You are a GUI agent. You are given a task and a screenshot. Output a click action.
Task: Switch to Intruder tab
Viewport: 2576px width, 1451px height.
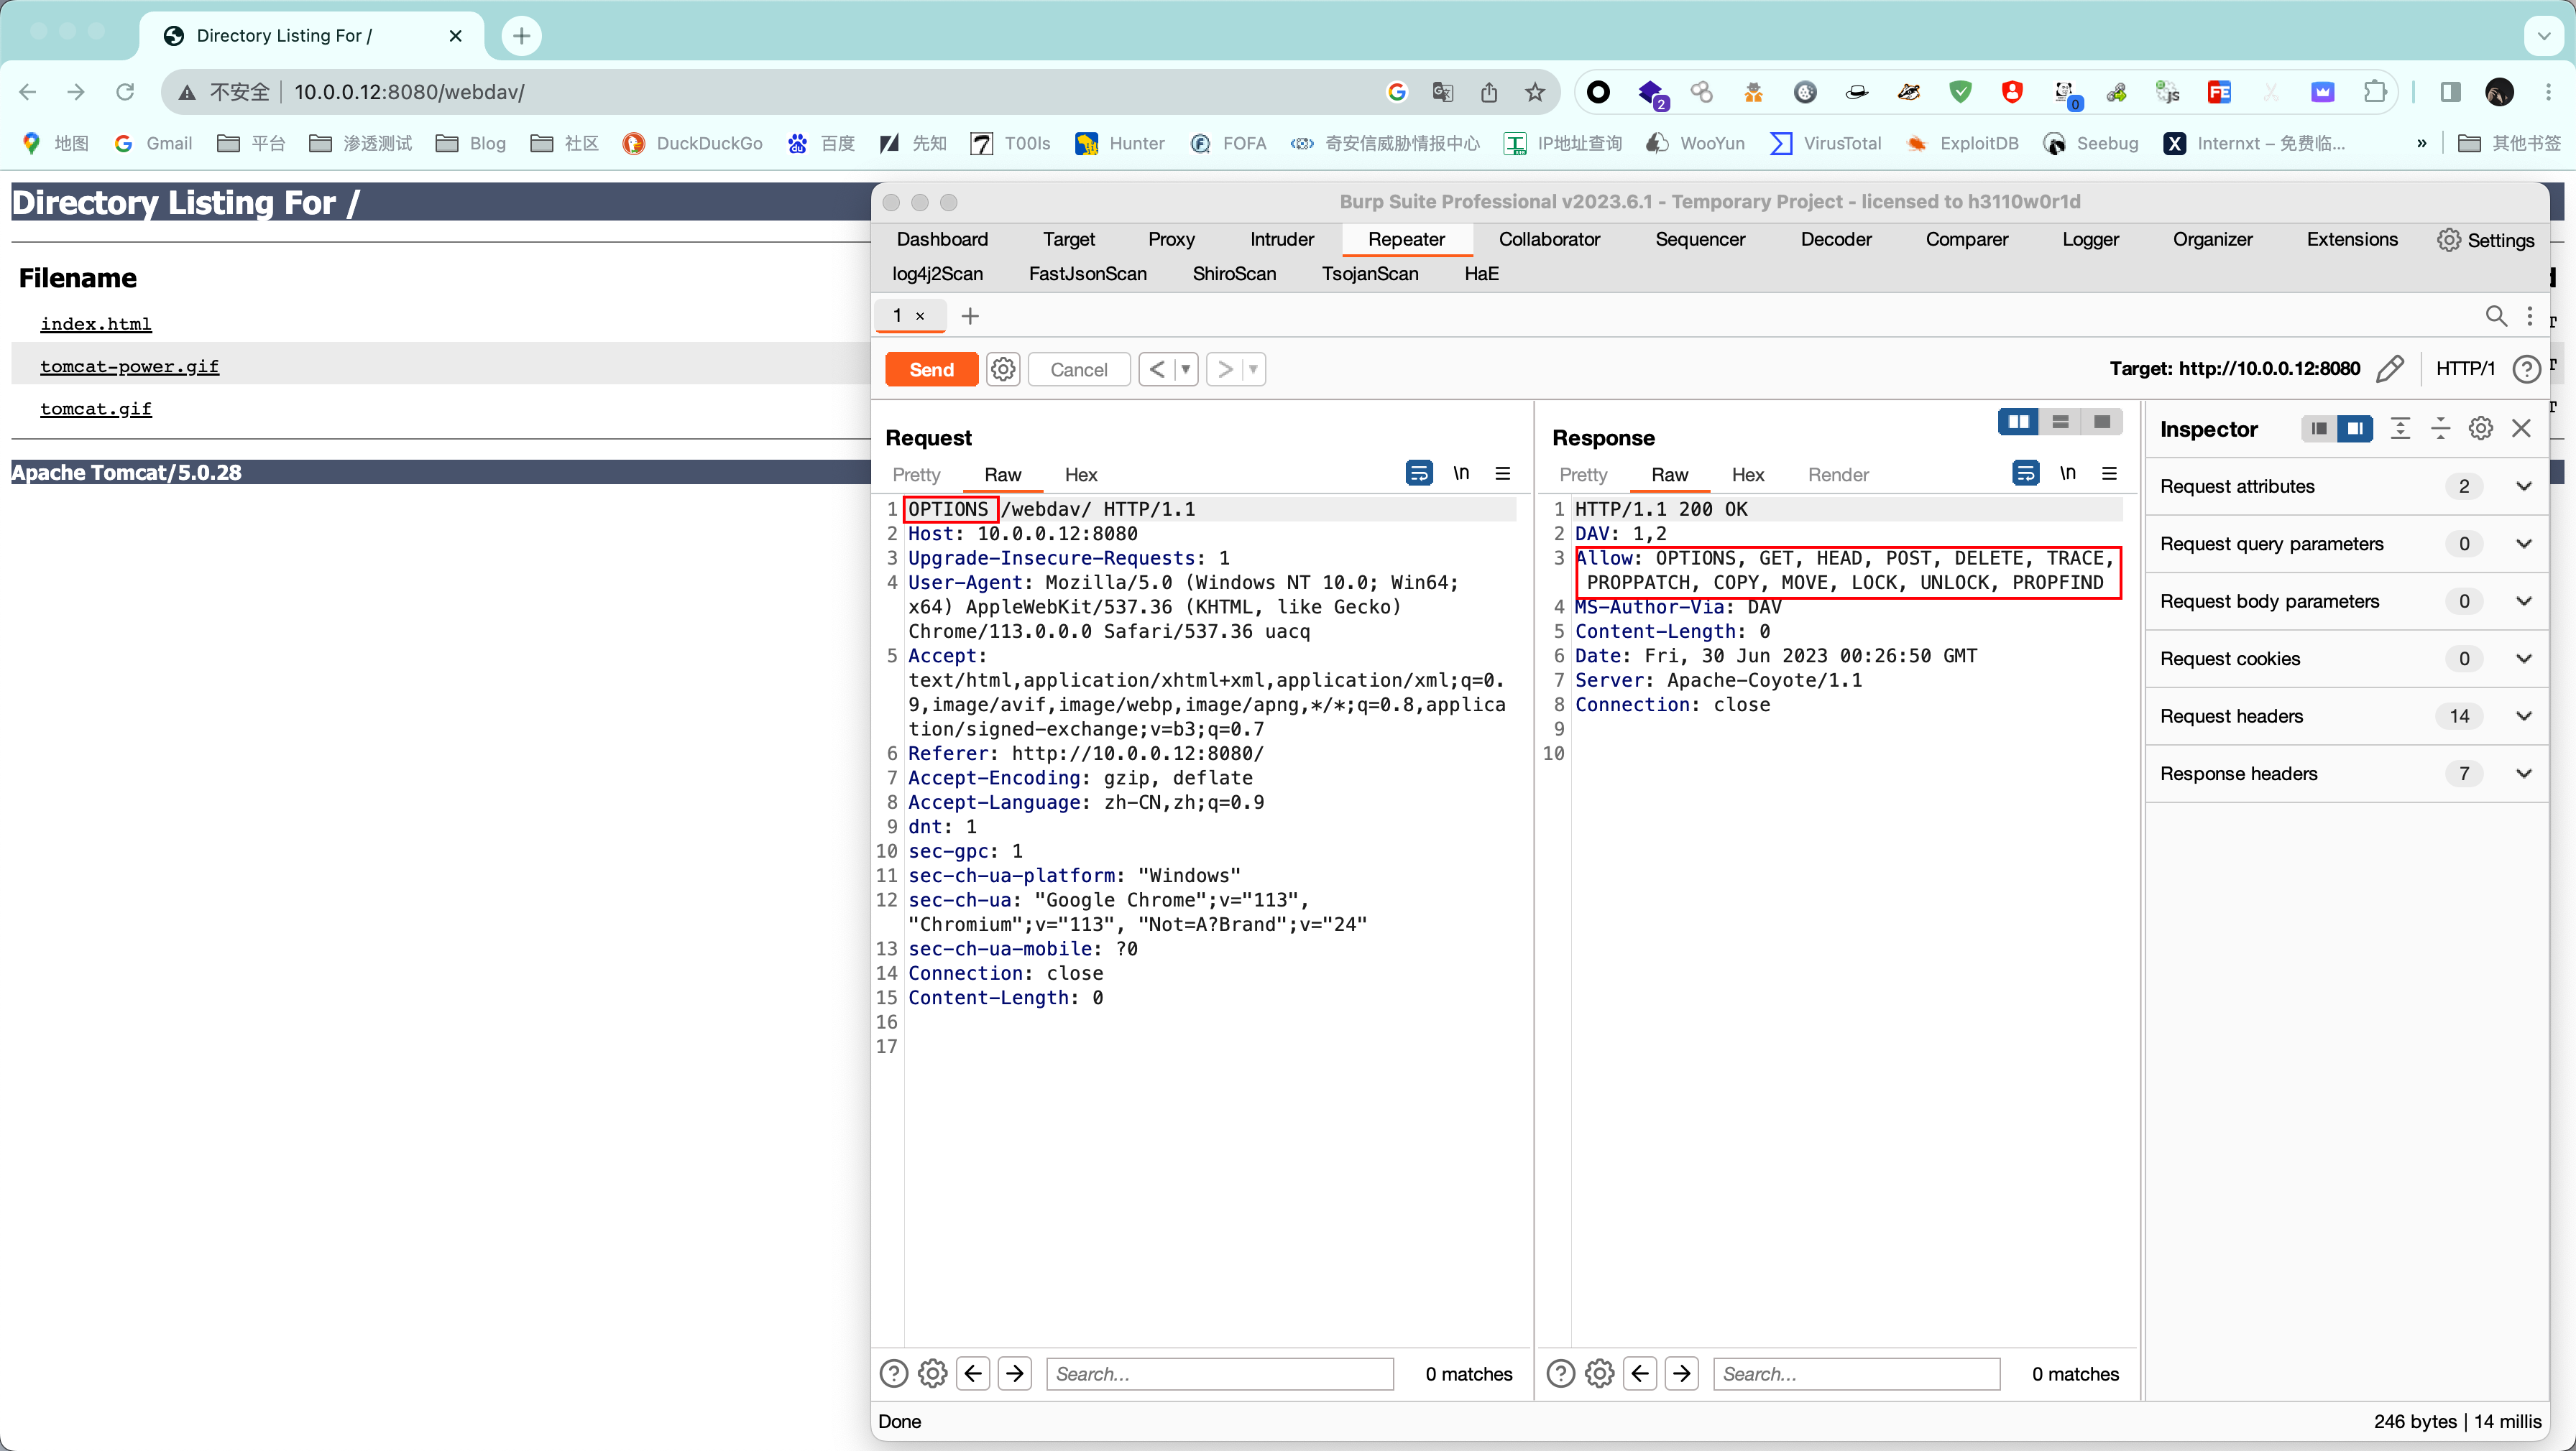1281,238
